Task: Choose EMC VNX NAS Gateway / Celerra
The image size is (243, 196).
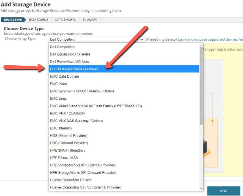Action: coord(124,121)
